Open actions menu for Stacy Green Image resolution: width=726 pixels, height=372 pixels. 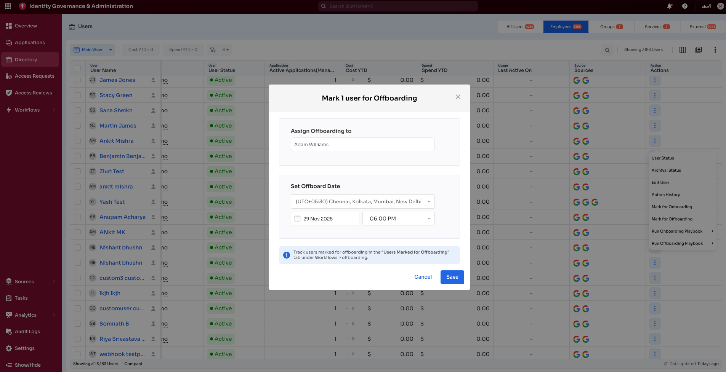[655, 95]
